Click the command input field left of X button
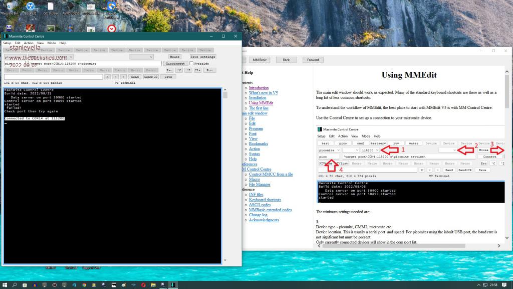 click(54, 77)
